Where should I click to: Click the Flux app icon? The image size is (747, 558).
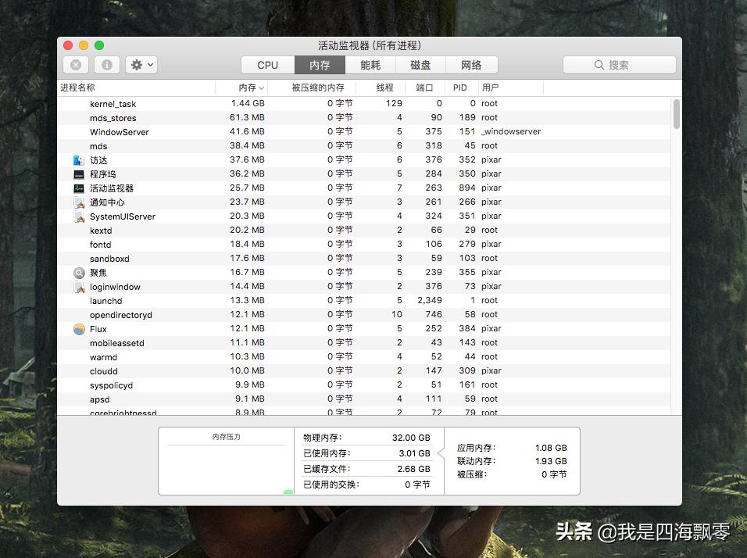(77, 328)
